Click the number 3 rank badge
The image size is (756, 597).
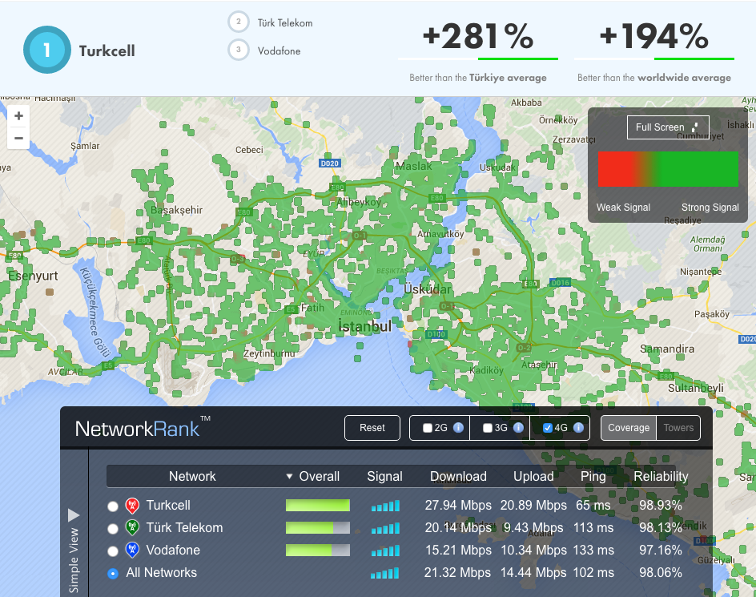238,50
